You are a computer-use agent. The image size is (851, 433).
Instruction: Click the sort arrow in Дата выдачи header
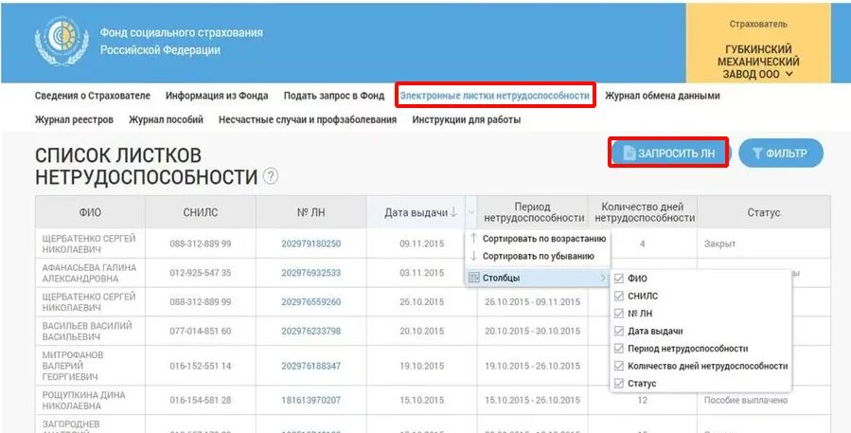(453, 212)
